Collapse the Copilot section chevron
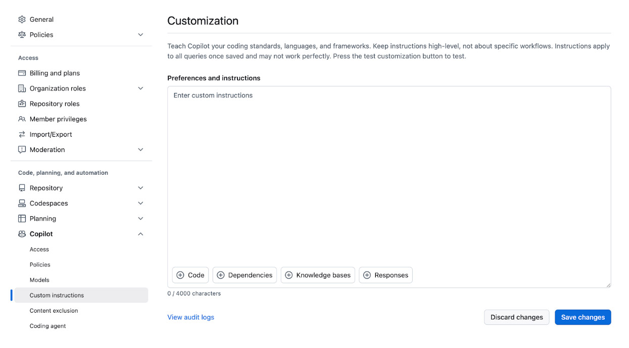629x348 pixels. (x=140, y=234)
